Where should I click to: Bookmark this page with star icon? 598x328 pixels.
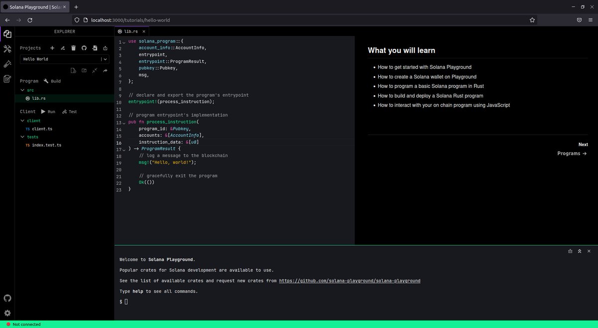coord(532,20)
